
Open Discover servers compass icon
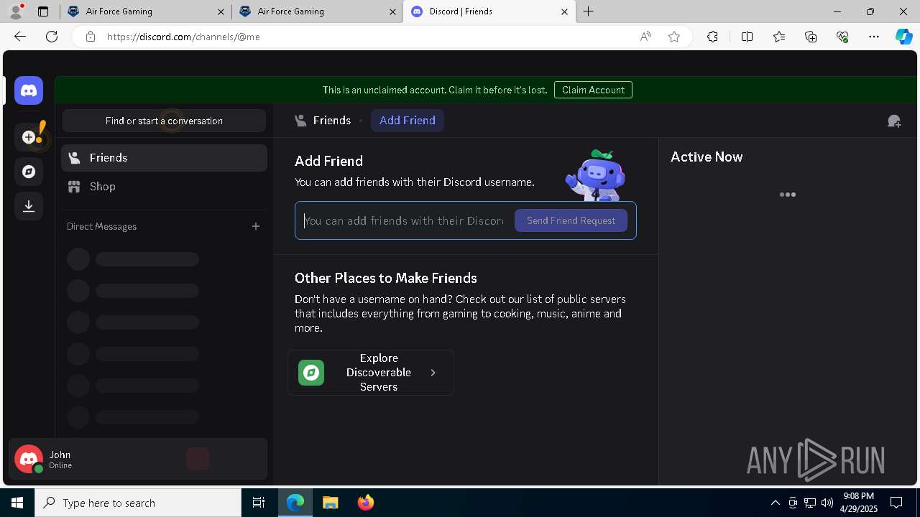29,172
